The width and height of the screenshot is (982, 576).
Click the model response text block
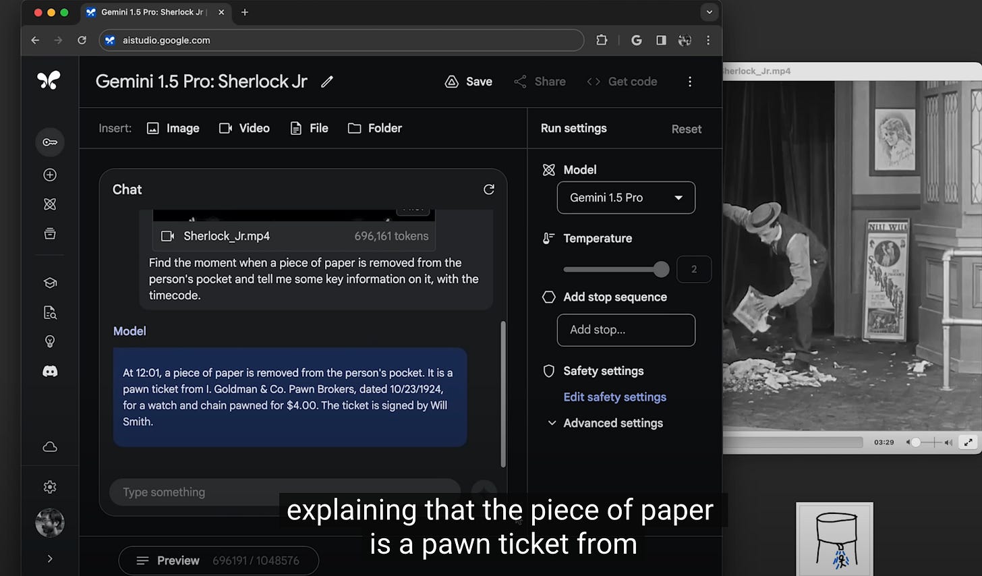click(x=290, y=397)
